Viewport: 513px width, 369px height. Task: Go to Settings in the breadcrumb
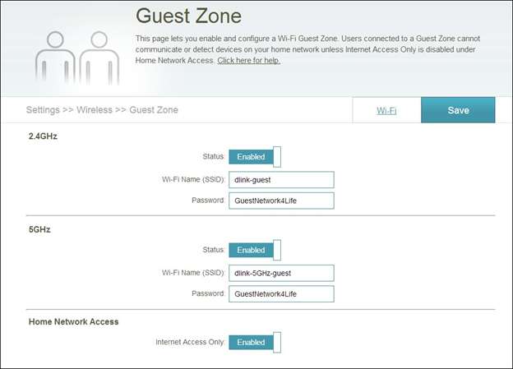point(43,110)
